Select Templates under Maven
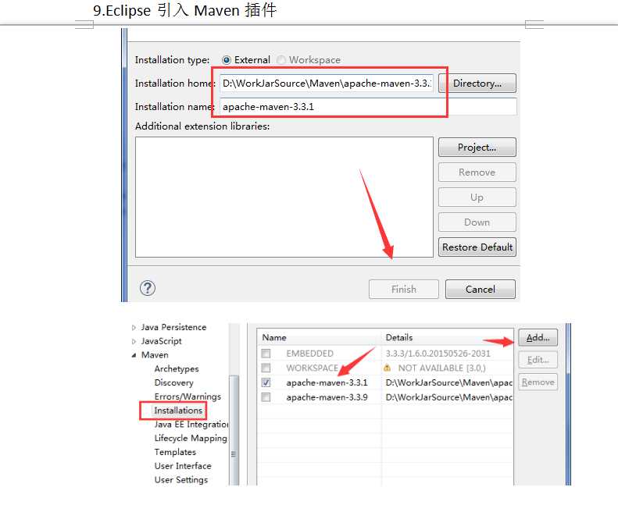Viewport: 618px width, 505px height. pyautogui.click(x=175, y=452)
